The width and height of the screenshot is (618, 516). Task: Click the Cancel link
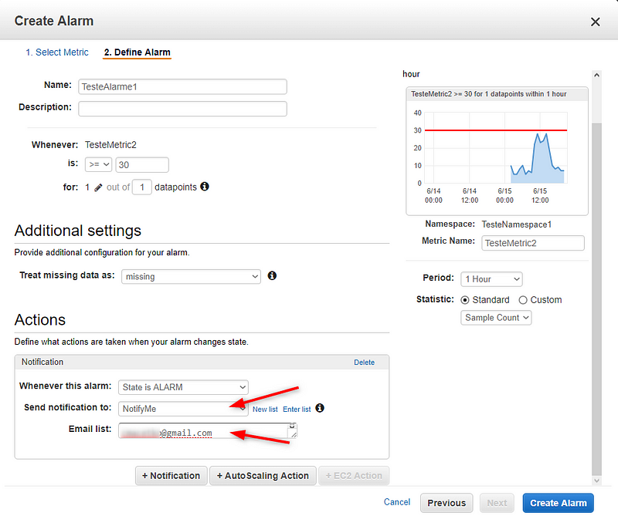[x=397, y=502]
